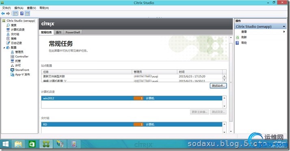Image resolution: width=290 pixels, height=151 pixels.
Task: Click the green 刷新 refresh icon
Action: point(238,37)
